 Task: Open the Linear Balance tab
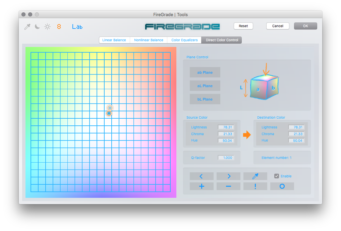[114, 40]
